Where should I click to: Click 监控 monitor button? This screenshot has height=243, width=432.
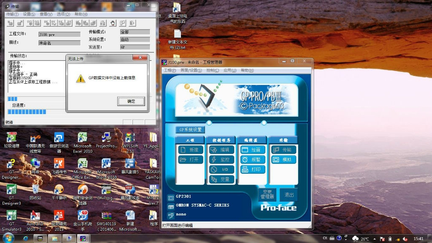[x=221, y=160]
